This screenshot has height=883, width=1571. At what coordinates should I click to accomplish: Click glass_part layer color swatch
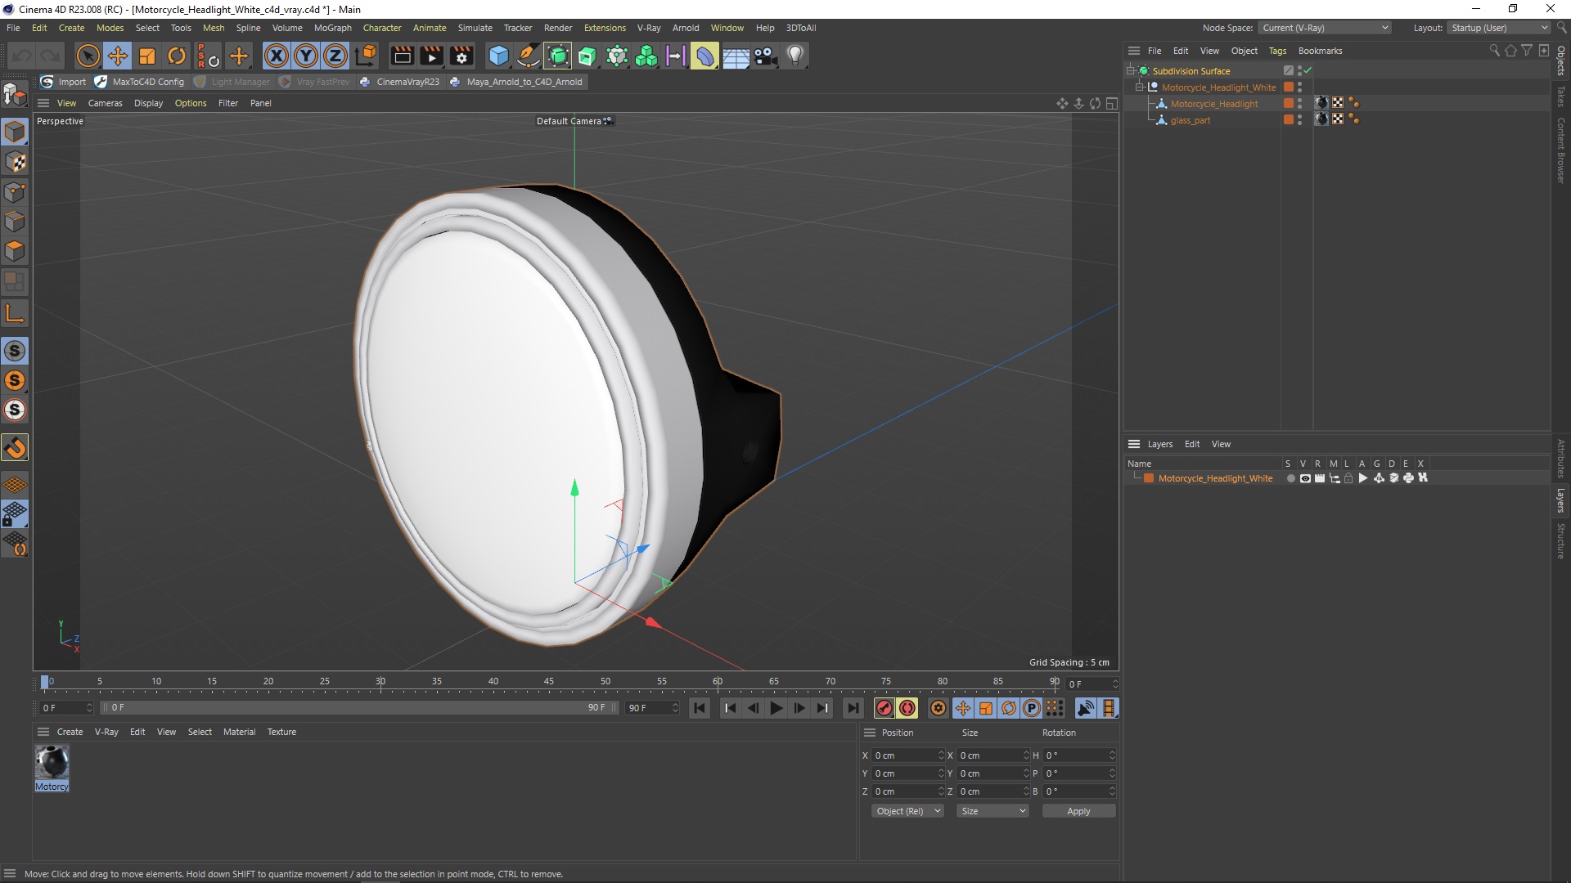[1289, 120]
